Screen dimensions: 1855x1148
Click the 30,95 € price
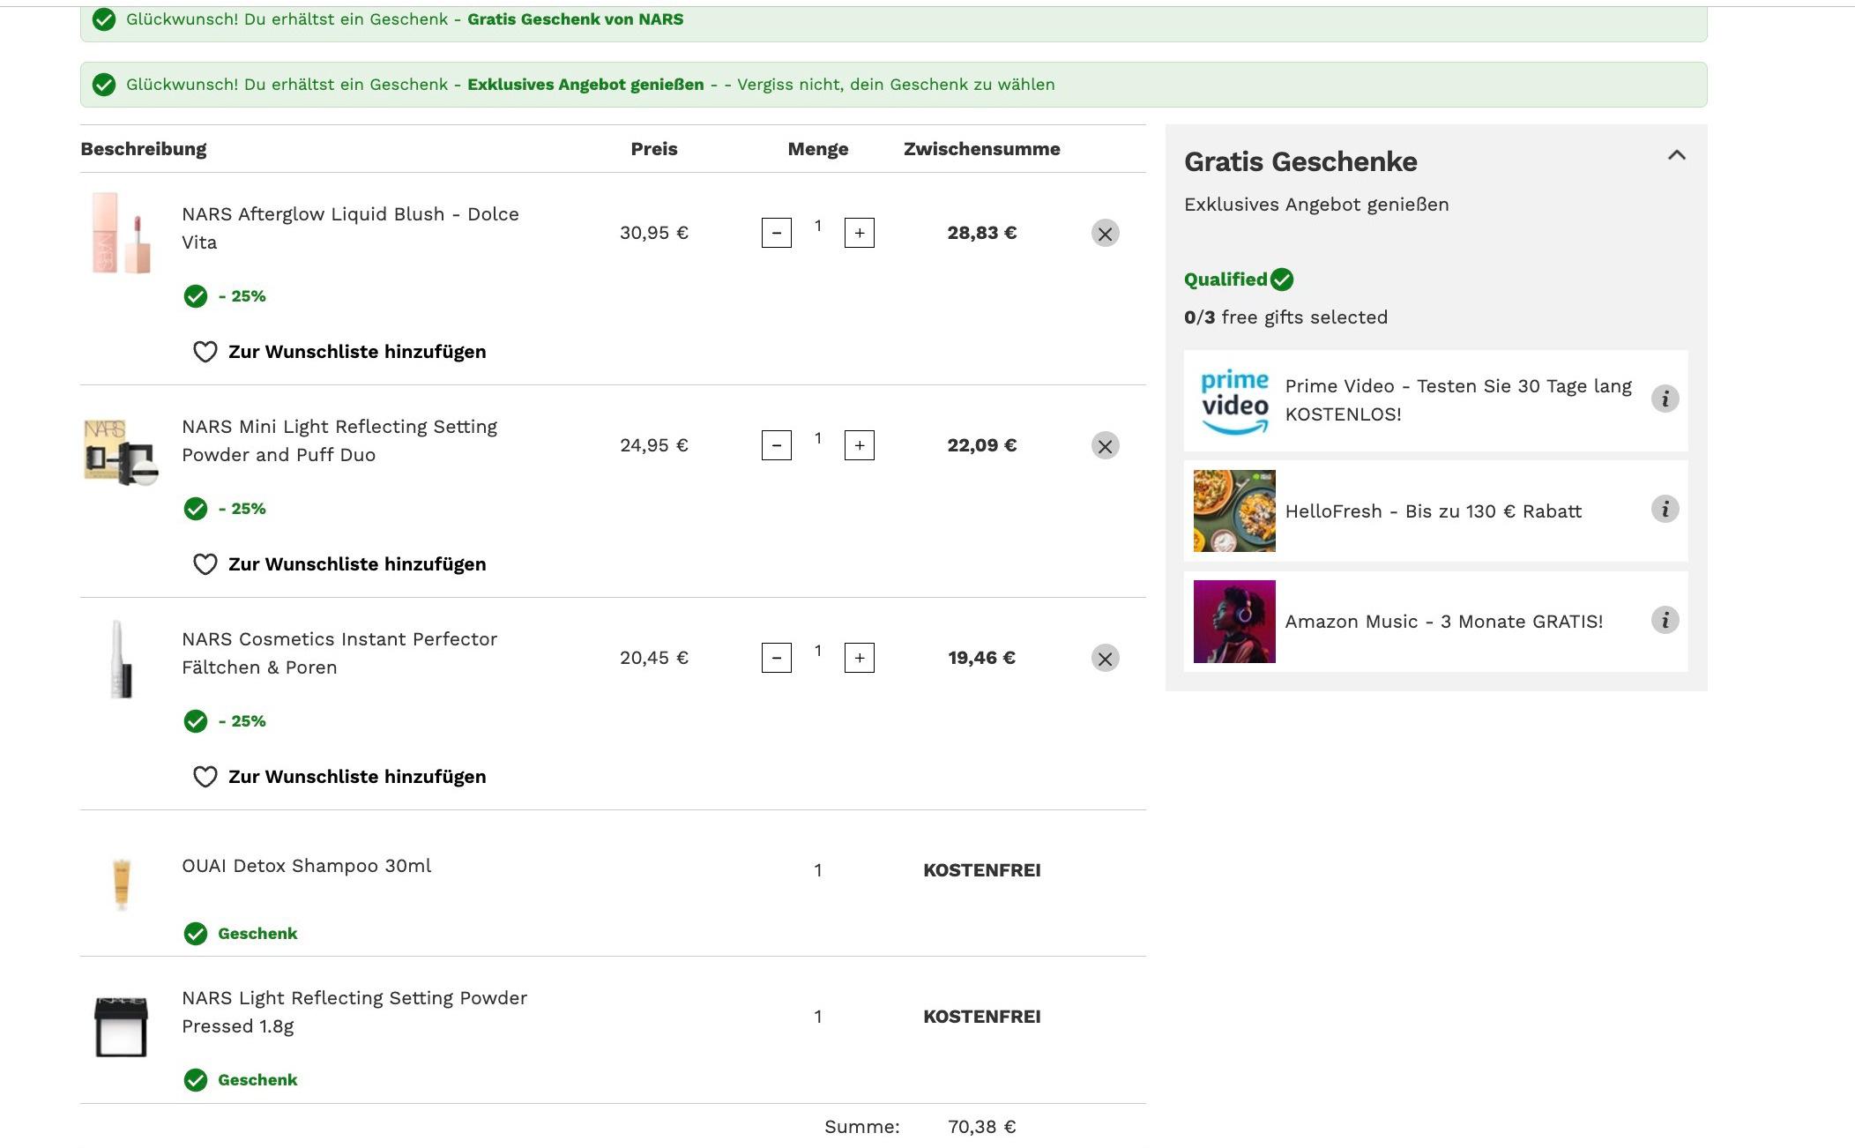pyautogui.click(x=653, y=233)
